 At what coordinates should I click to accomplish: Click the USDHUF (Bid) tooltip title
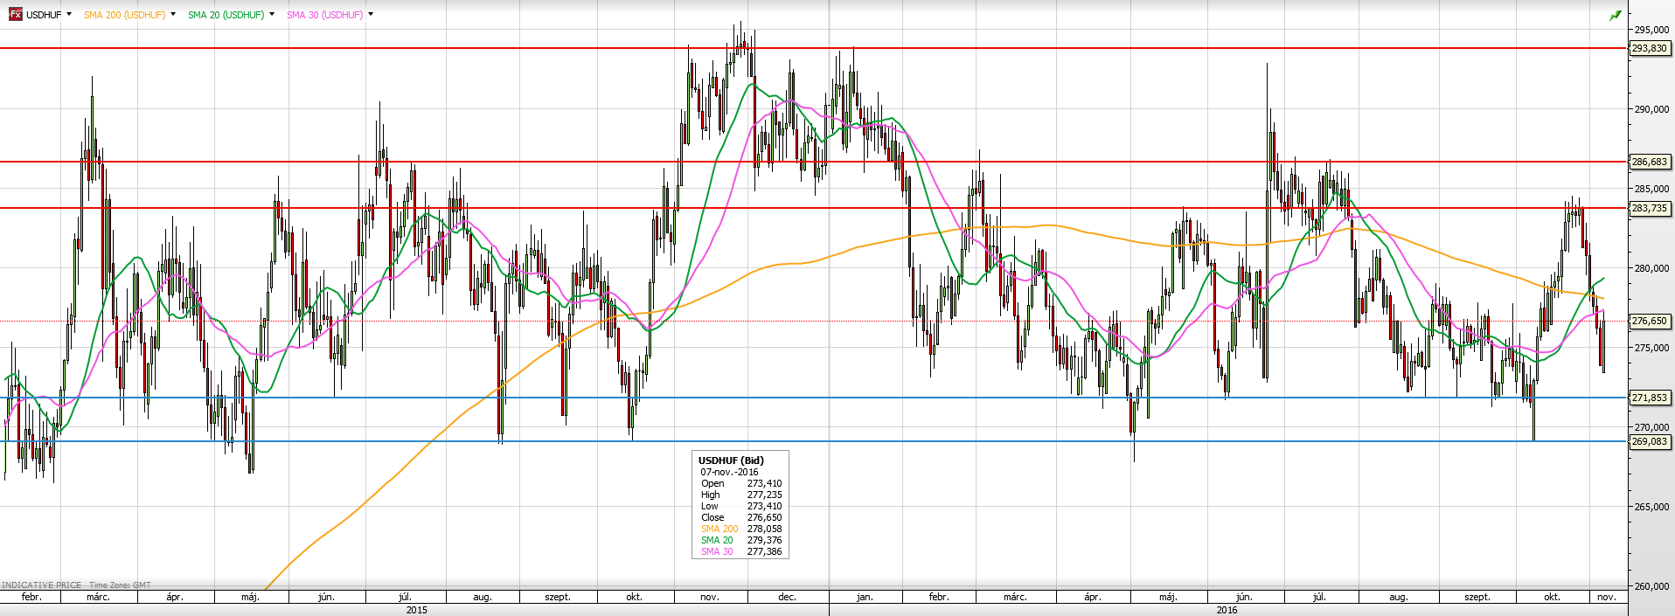pos(731,460)
